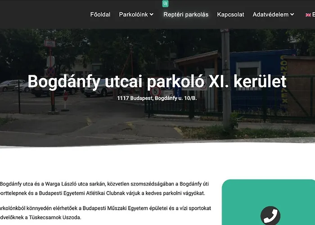Expand the Adatvédelem dropdown chevron
Viewport: 315px width, 225px height.
pyautogui.click(x=292, y=14)
